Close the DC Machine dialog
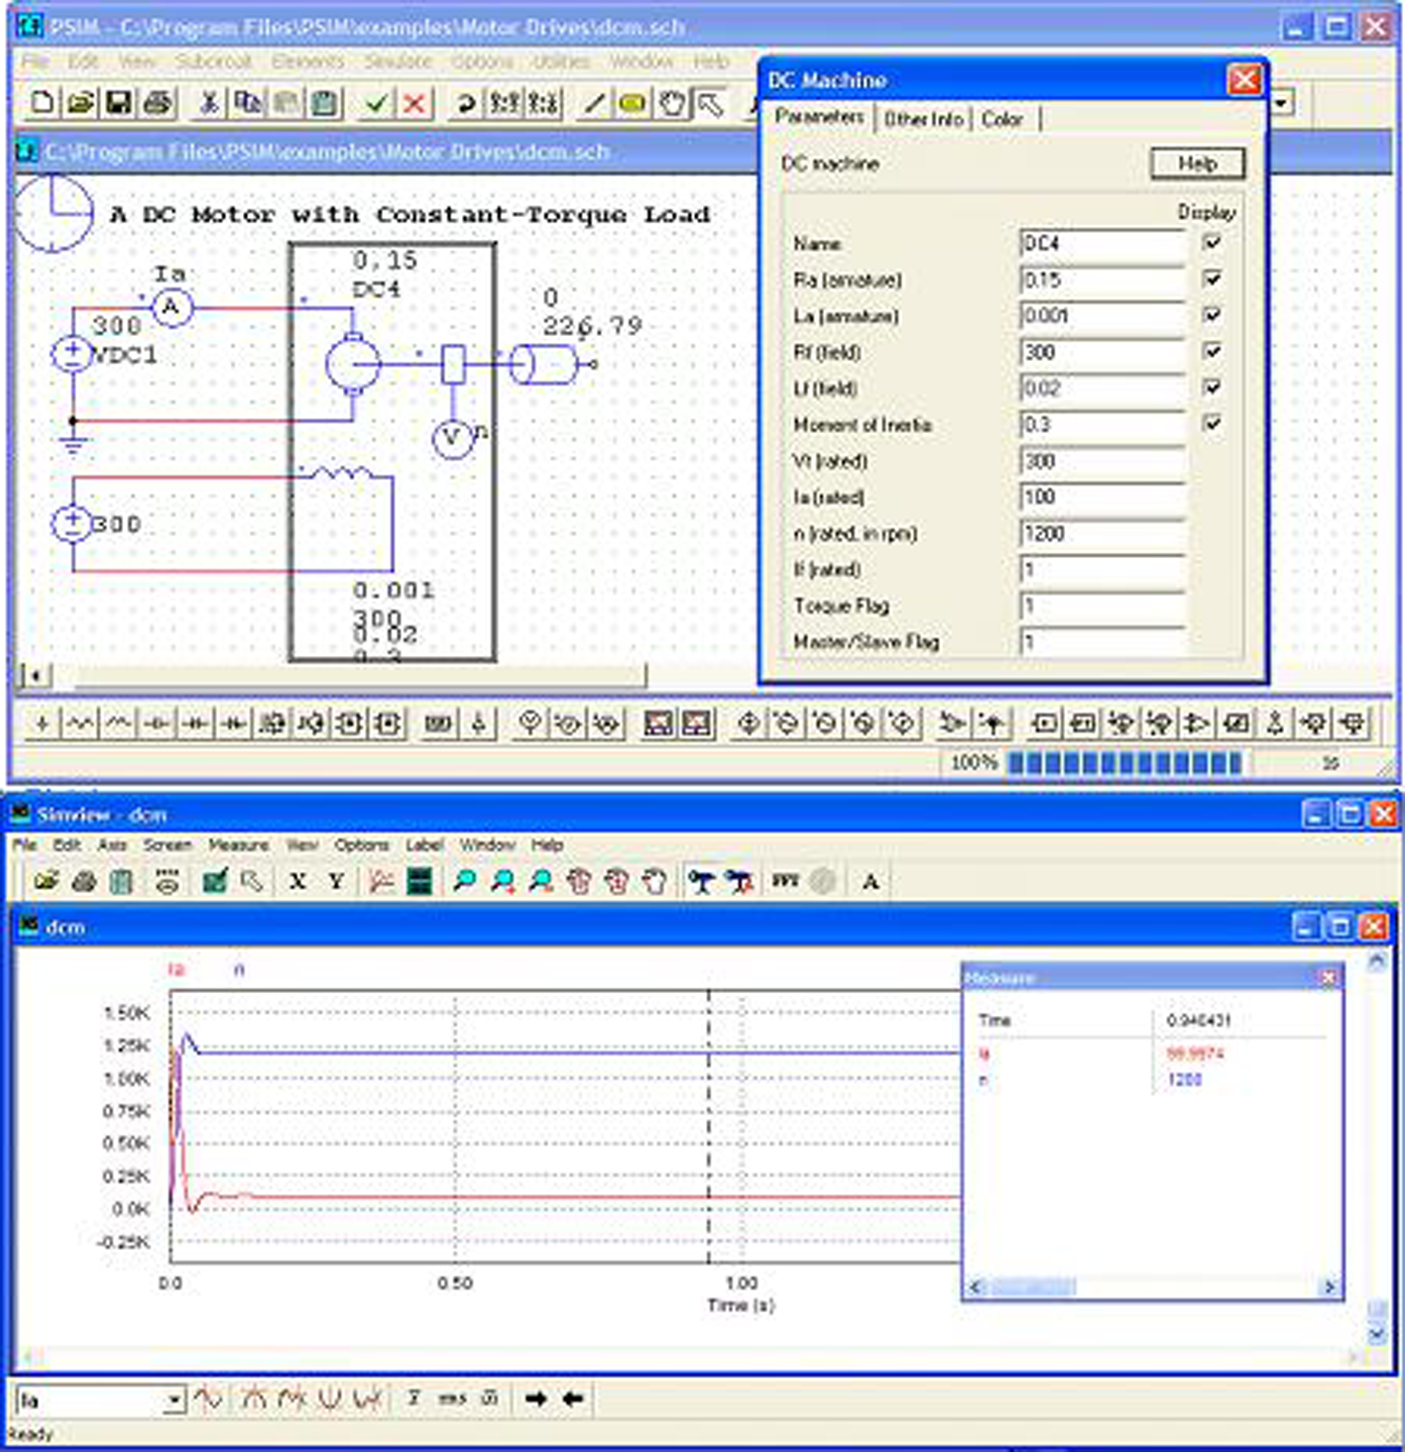This screenshot has width=1405, height=1452. [x=1243, y=79]
